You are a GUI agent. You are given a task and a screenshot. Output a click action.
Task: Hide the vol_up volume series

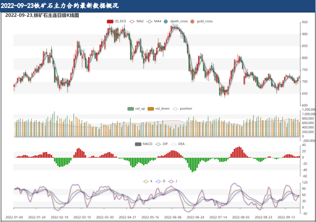pos(131,108)
